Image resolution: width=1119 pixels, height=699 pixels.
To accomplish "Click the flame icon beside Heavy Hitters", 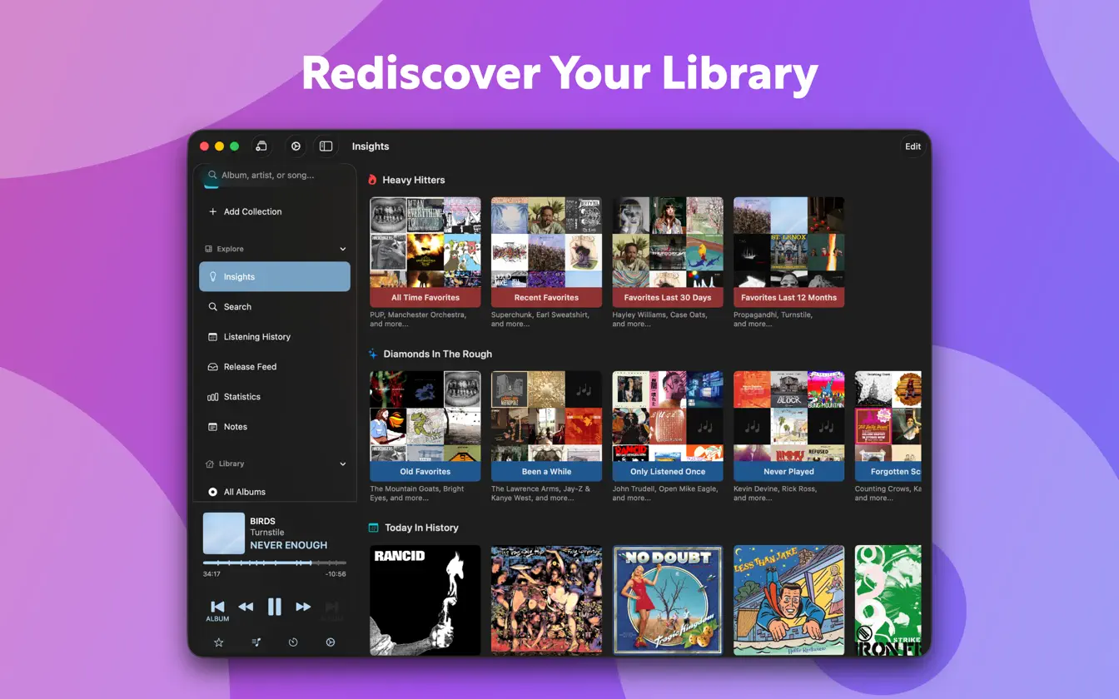I will pyautogui.click(x=372, y=180).
